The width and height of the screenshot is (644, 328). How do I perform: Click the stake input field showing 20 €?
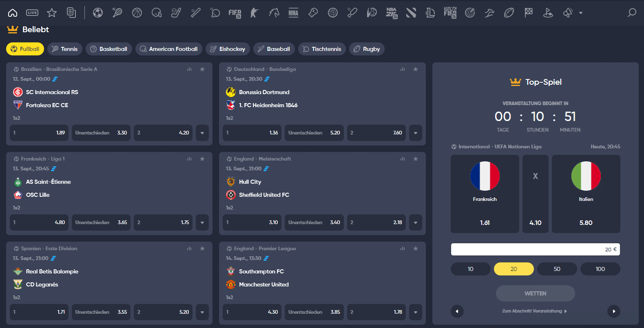(x=536, y=249)
